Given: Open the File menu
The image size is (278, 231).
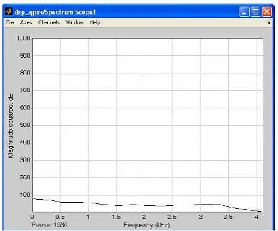Looking at the screenshot, I should pyautogui.click(x=10, y=22).
